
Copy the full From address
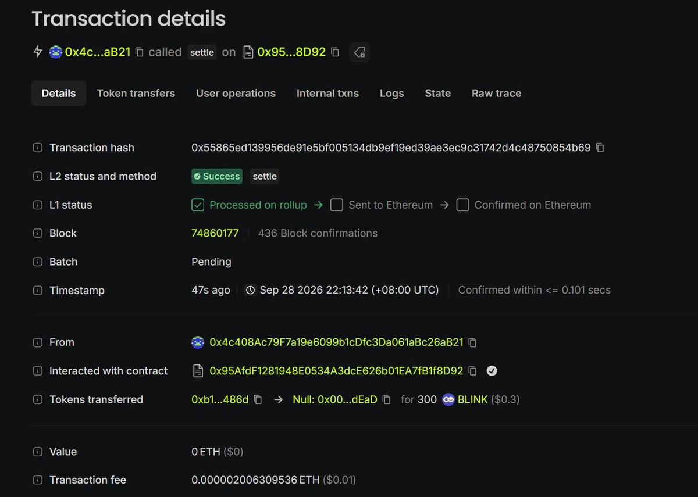473,342
